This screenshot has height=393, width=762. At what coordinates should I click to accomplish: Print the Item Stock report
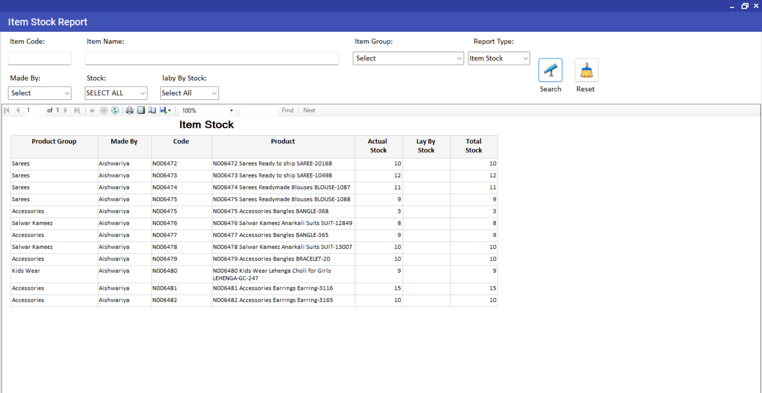tap(129, 110)
